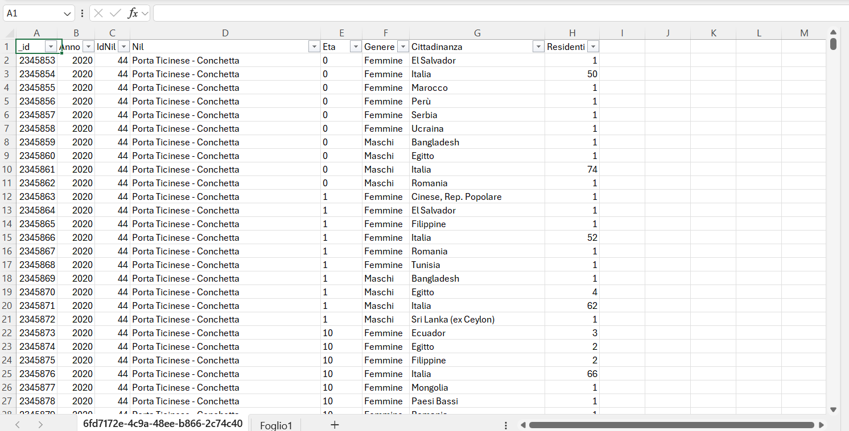The image size is (849, 431).
Task: Expand the Name Box dropdown arrow
Action: coord(68,13)
